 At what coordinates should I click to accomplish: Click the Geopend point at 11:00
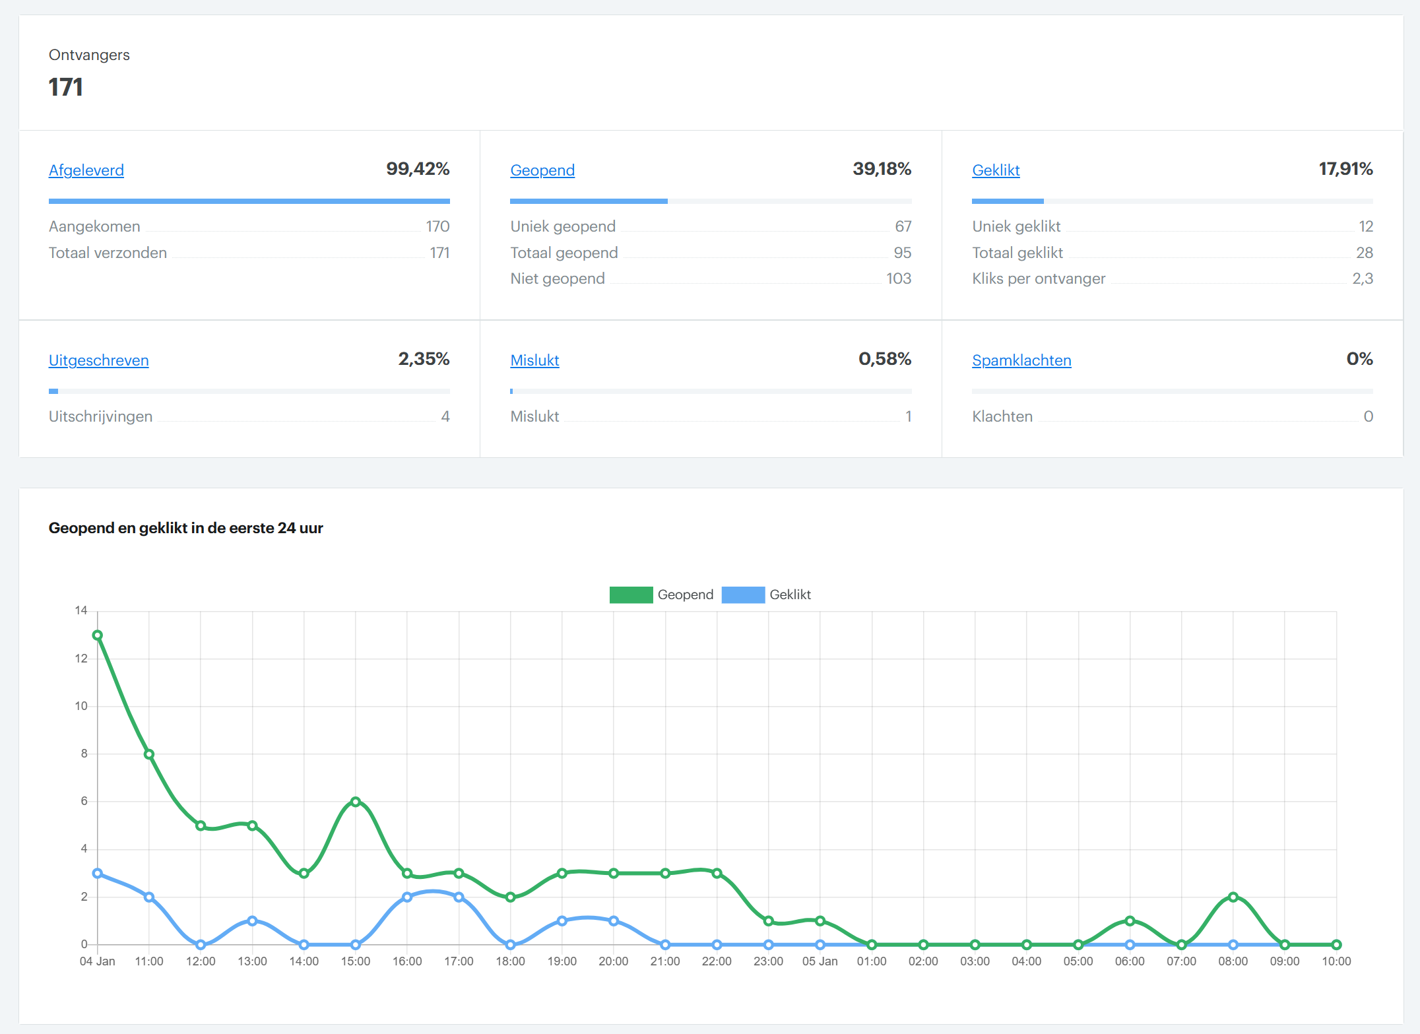tap(149, 754)
